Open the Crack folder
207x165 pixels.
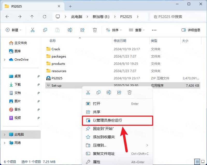(56, 49)
